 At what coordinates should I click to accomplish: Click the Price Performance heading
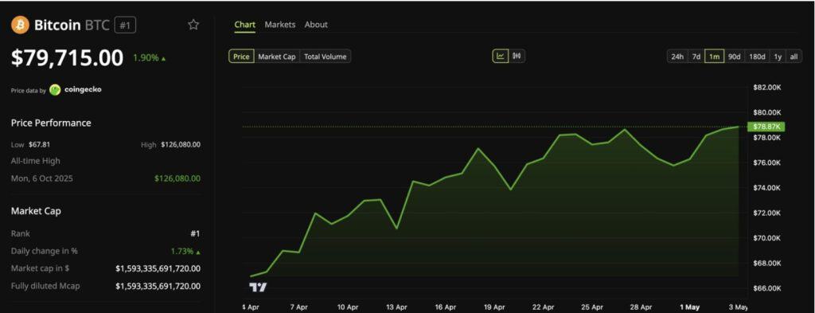[x=51, y=123]
